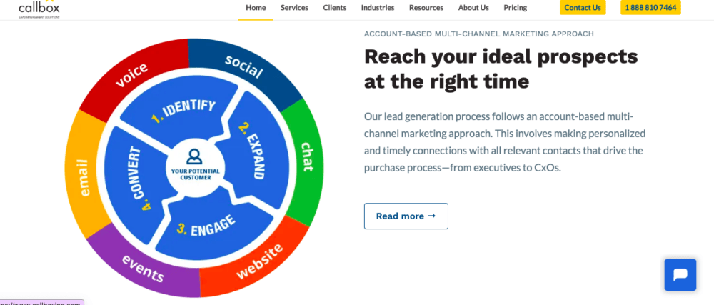Screen dimensions: 714x305
Task: Select the purple events segment
Action: [x=143, y=268]
